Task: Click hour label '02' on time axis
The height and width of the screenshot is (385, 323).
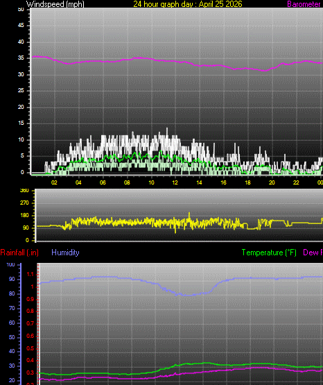Action: (x=54, y=182)
